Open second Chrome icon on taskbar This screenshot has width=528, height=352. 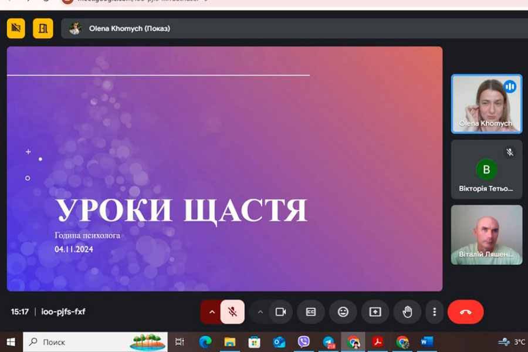tap(402, 342)
